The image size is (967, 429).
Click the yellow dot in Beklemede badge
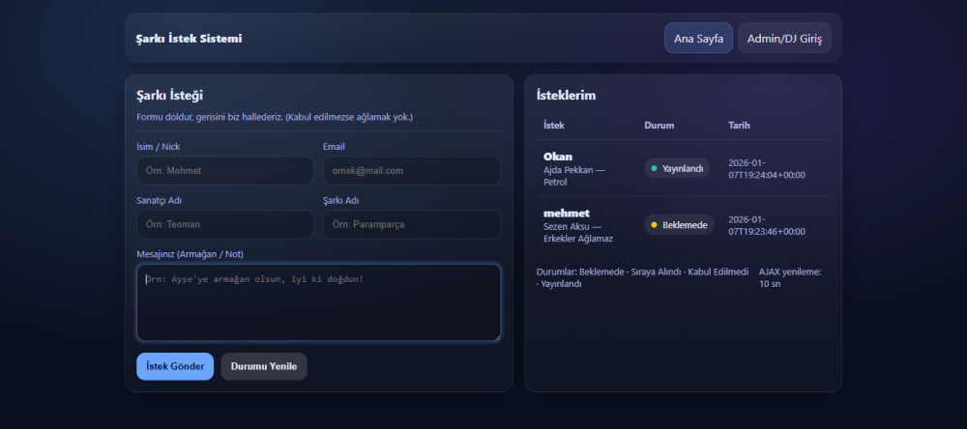coord(654,225)
